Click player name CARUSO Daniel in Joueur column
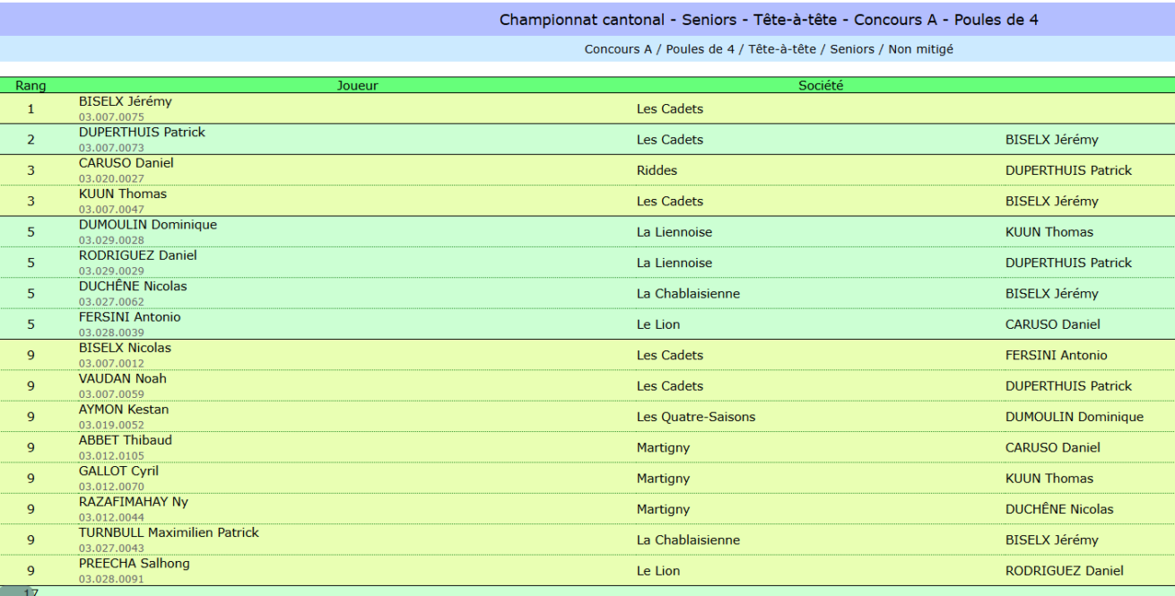The width and height of the screenshot is (1175, 596). coord(126,163)
